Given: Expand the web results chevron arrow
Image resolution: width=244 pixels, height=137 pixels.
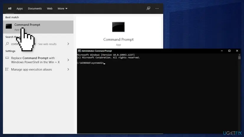Looking at the screenshot, I should (68, 44).
